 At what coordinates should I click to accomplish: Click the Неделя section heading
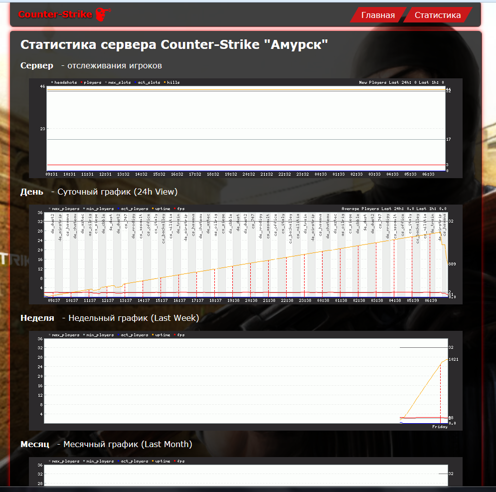pyautogui.click(x=37, y=318)
